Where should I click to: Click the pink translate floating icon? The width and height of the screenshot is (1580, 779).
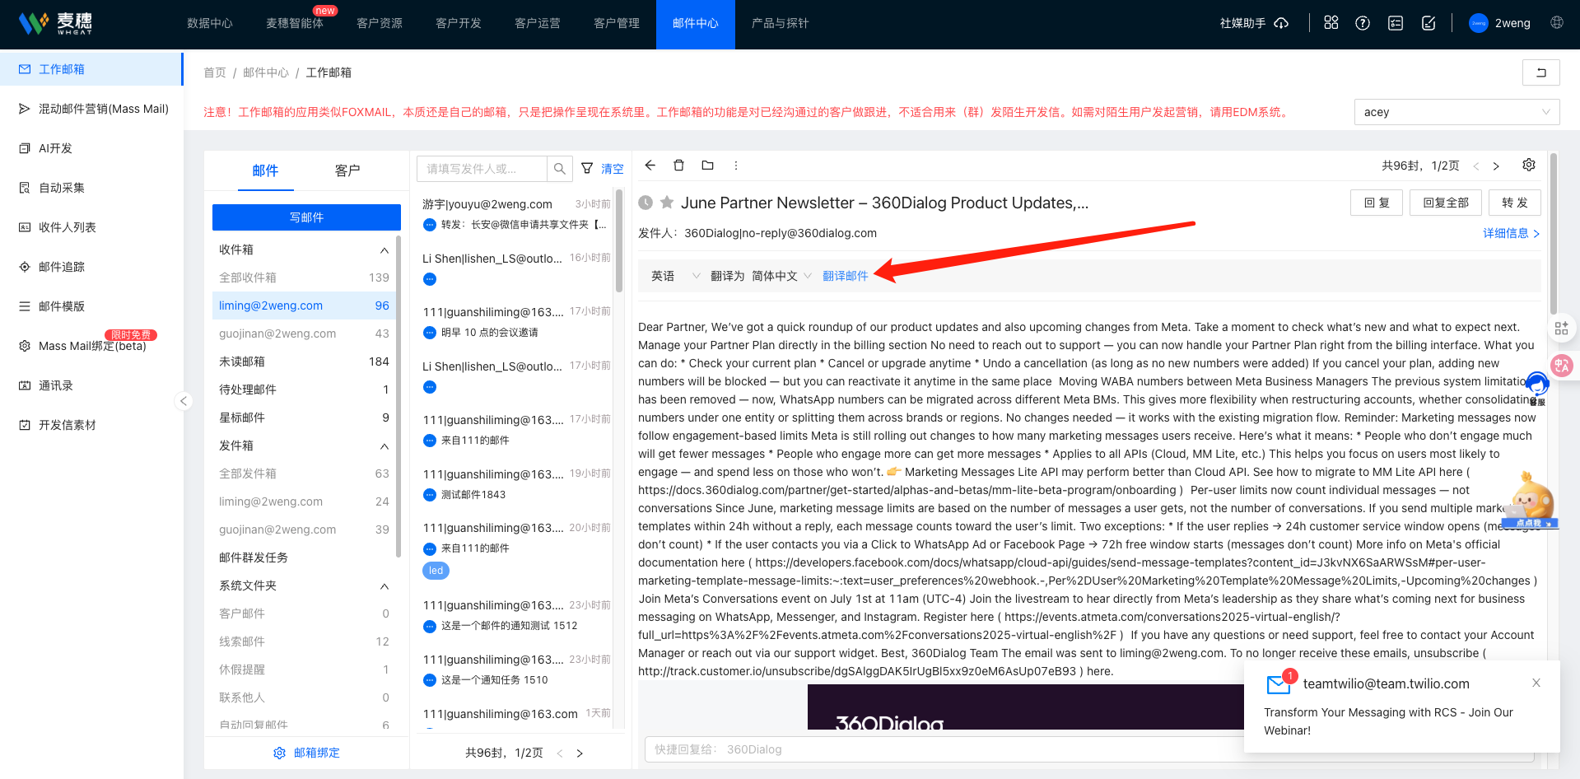coord(1562,366)
